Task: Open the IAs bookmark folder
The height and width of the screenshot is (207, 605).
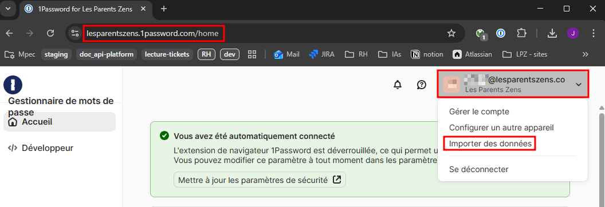Action: (390, 54)
